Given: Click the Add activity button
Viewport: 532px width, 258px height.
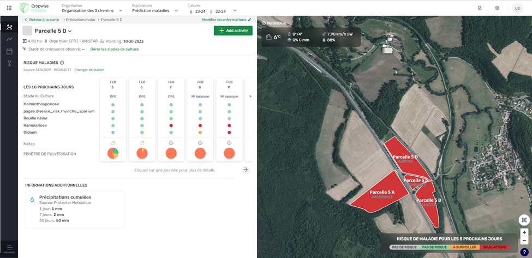Looking at the screenshot, I should pyautogui.click(x=233, y=31).
